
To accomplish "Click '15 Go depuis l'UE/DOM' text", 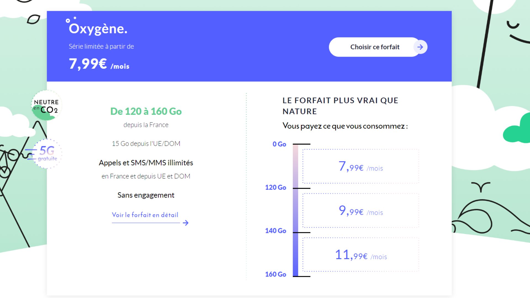I will point(146,143).
